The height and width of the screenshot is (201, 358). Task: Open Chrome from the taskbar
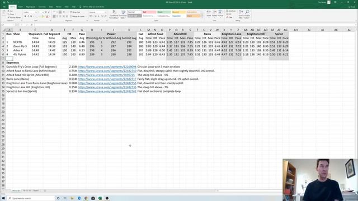pos(86,198)
